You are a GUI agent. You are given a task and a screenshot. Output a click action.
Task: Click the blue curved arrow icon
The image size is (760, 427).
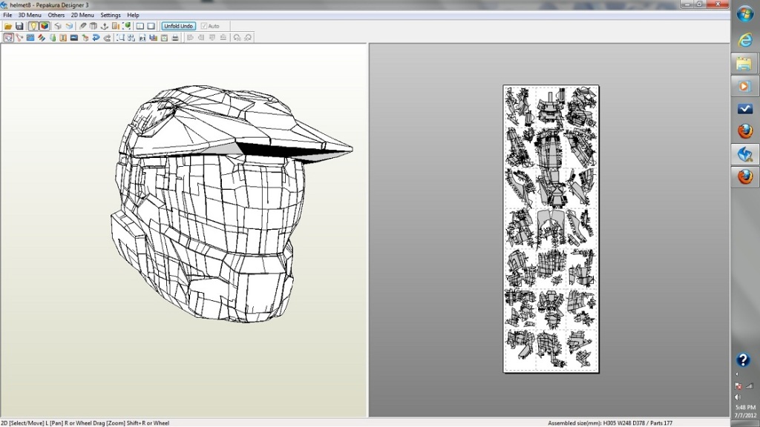(x=96, y=37)
